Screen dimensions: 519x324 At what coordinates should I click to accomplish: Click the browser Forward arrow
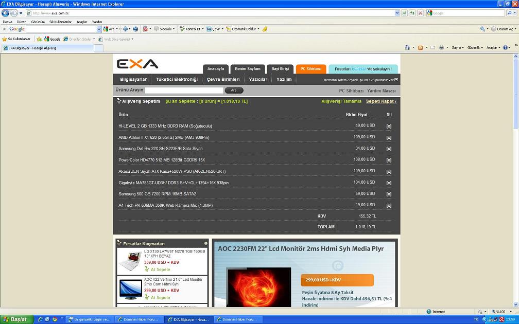[14, 13]
